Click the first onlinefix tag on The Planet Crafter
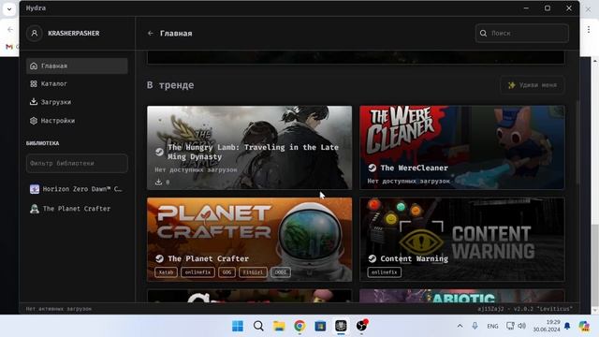Viewport: 599px width, 337px height. [197, 272]
